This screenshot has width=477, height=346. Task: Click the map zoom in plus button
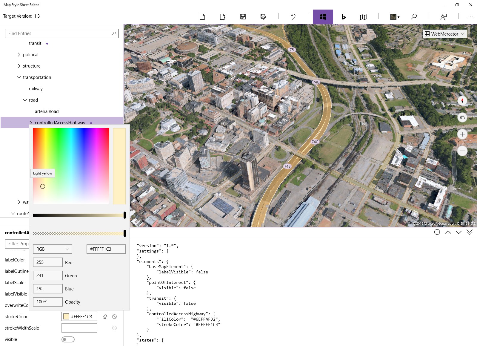(x=462, y=134)
